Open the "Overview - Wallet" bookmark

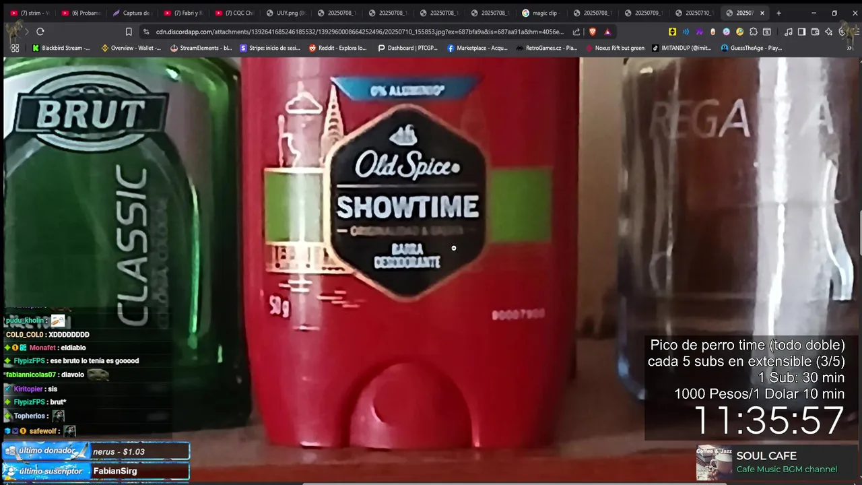click(131, 48)
